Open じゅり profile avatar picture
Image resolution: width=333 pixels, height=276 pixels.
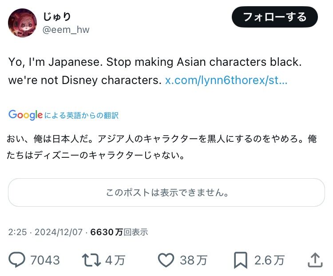pyautogui.click(x=22, y=23)
